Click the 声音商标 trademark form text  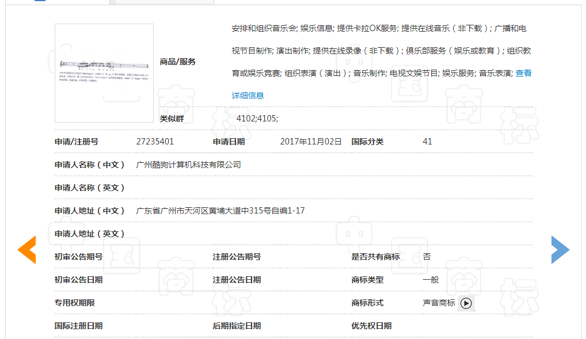click(439, 303)
